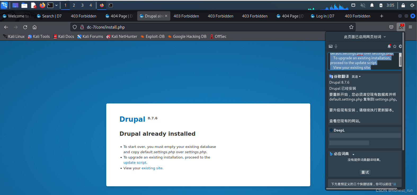Click the show desktop panel icon
The height and width of the screenshot is (195, 417).
point(15,5)
